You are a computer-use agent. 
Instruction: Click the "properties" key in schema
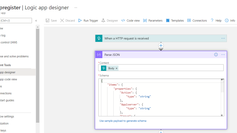123,89
